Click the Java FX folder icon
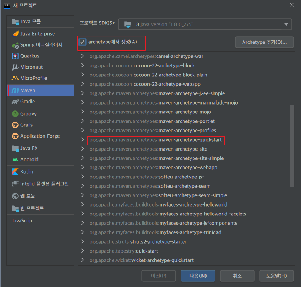 click(15, 148)
